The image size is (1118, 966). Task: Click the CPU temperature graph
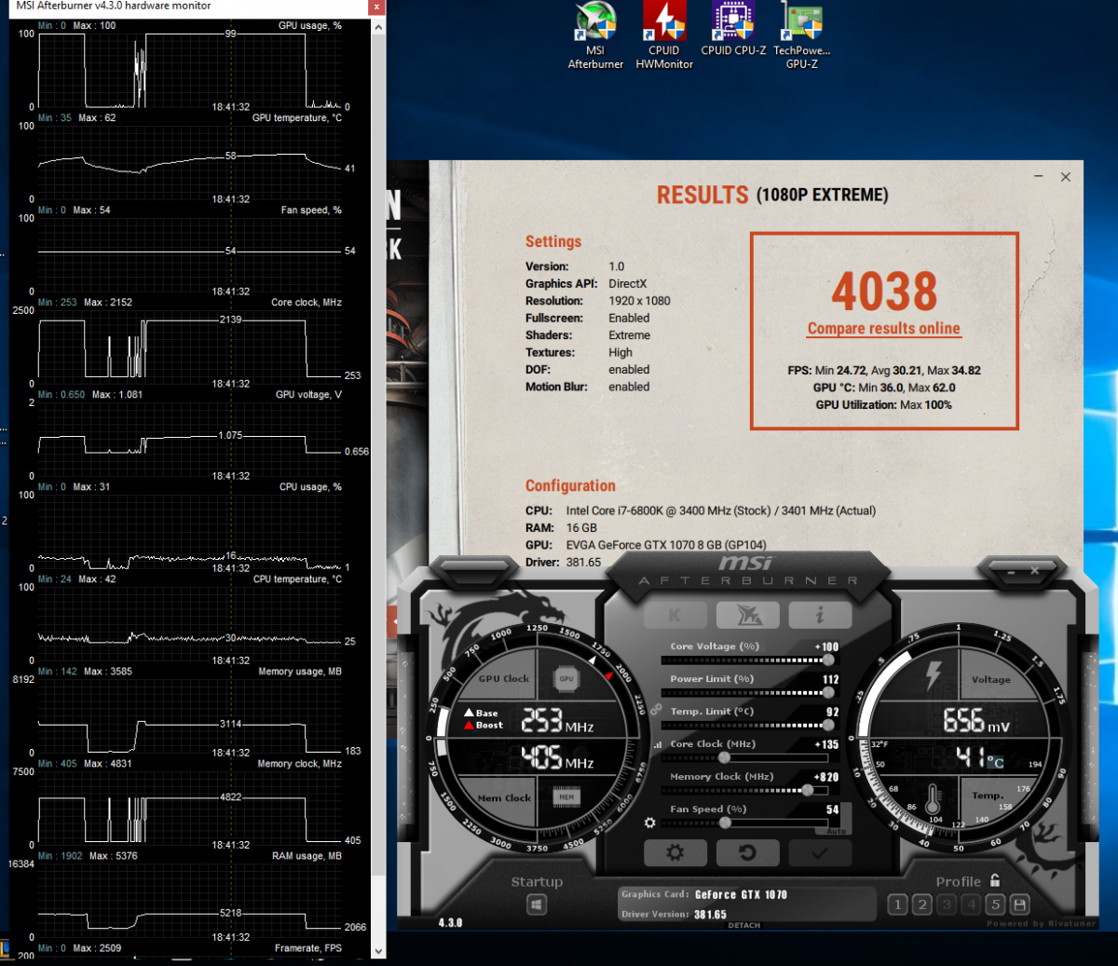click(189, 623)
